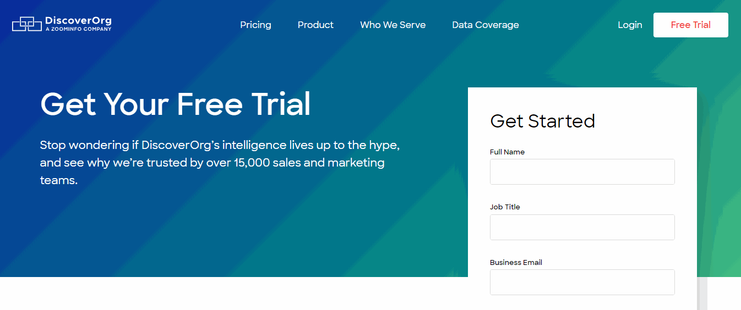Click the DiscoverOrg overlapping-squares logo icon
This screenshot has width=741, height=310.
[27, 24]
